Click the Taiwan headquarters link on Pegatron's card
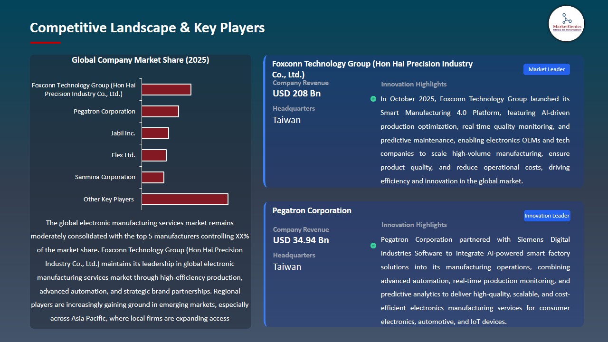This screenshot has height=342, width=608. click(286, 266)
